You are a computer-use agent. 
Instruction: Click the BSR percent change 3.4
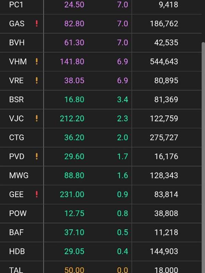(x=123, y=100)
